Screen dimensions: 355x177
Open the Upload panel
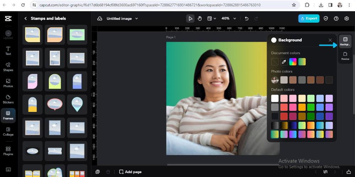tap(8, 35)
